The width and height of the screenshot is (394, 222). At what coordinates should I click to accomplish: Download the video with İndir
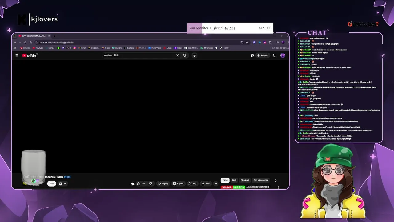205,183
